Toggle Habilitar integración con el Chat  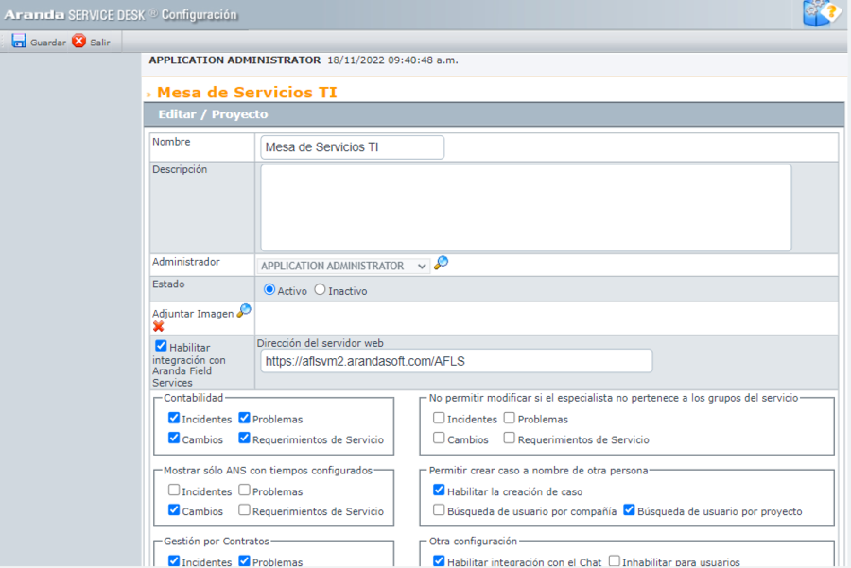(x=439, y=560)
